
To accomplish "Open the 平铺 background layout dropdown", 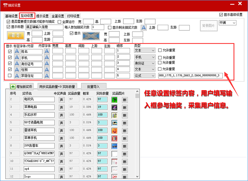I will point(227,23).
